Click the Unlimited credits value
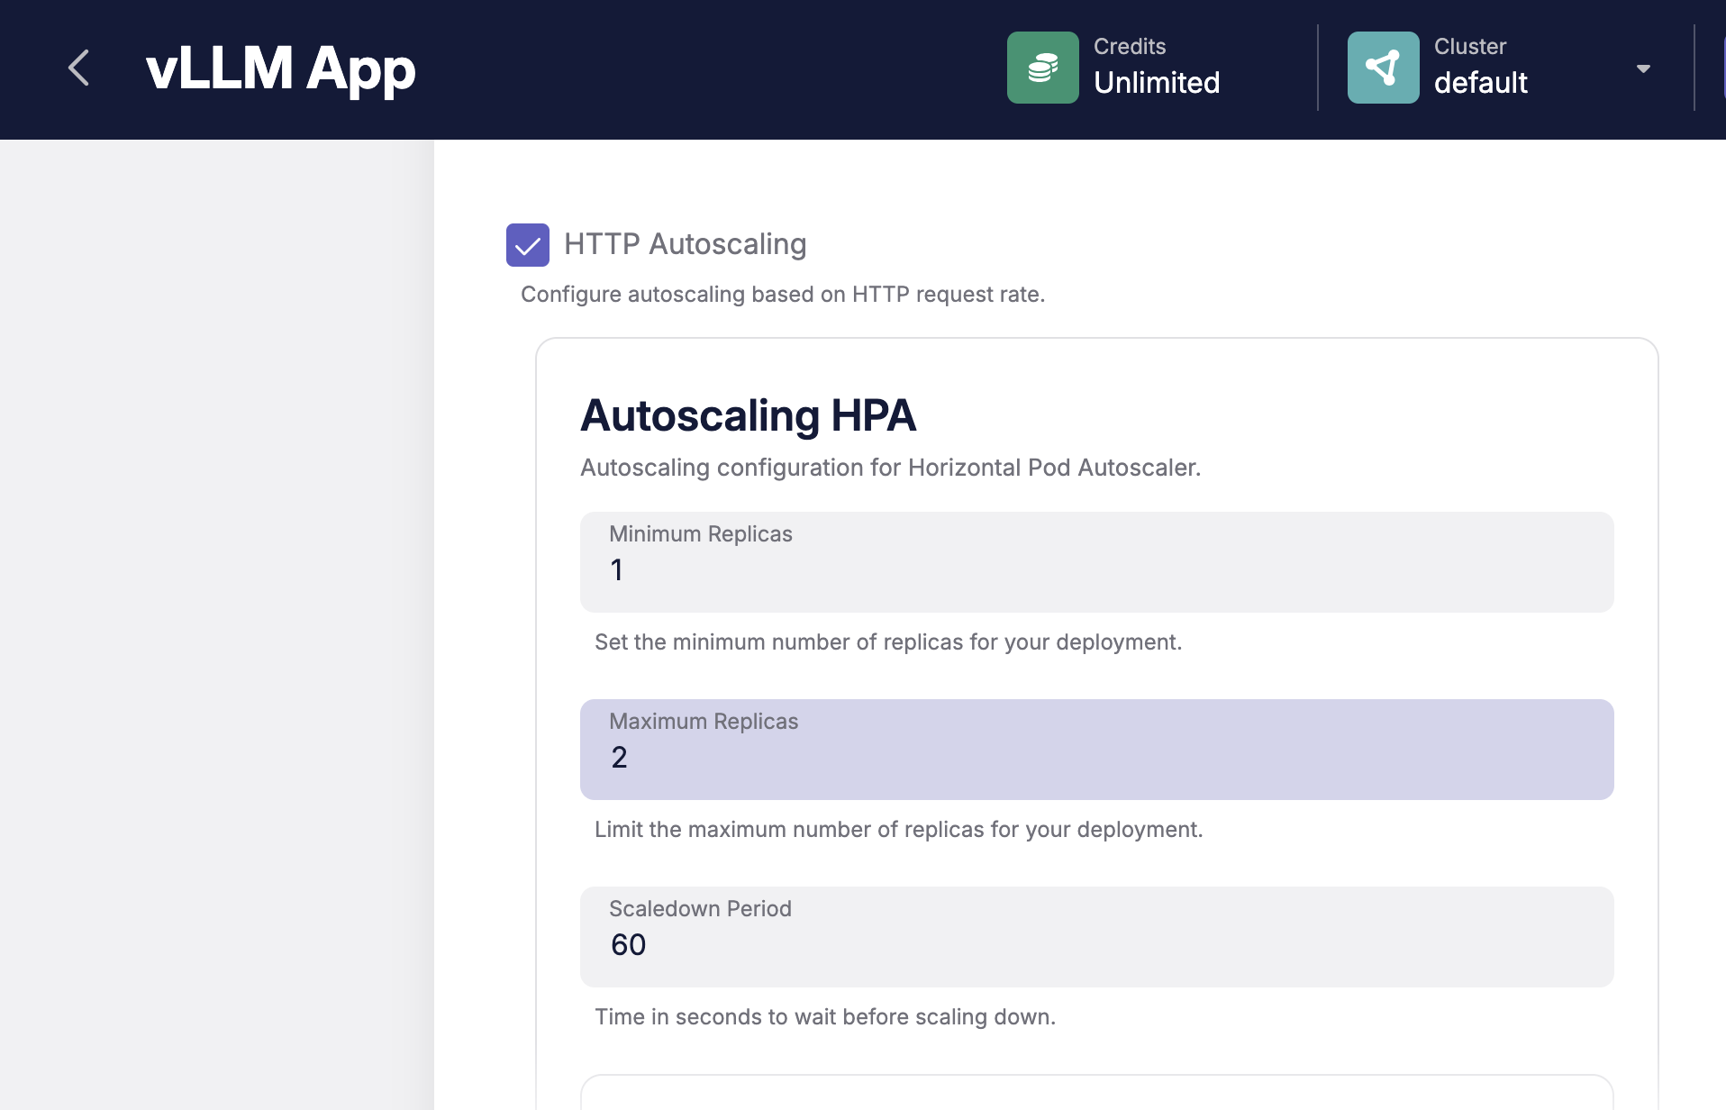This screenshot has height=1110, width=1726. [x=1157, y=83]
